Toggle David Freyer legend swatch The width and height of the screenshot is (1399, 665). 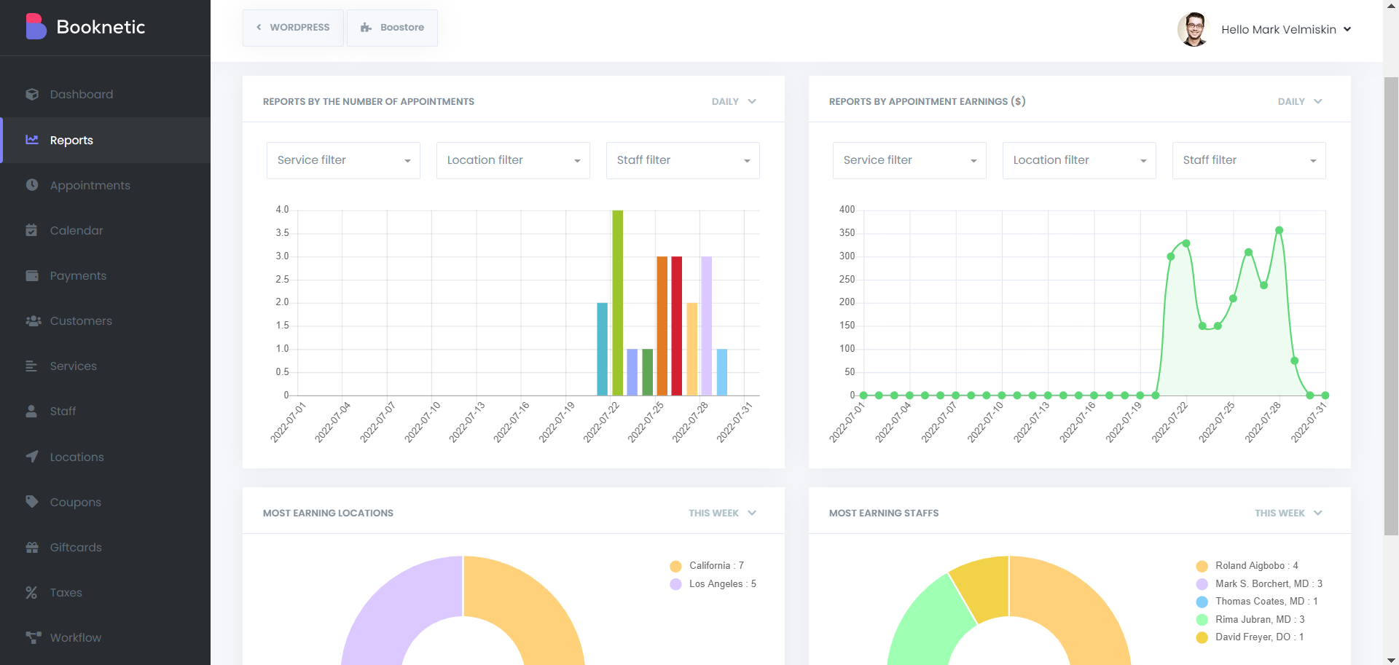(1202, 637)
